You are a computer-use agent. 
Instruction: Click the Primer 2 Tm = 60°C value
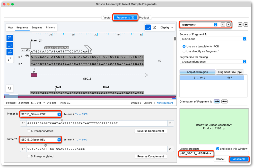[81, 139]
